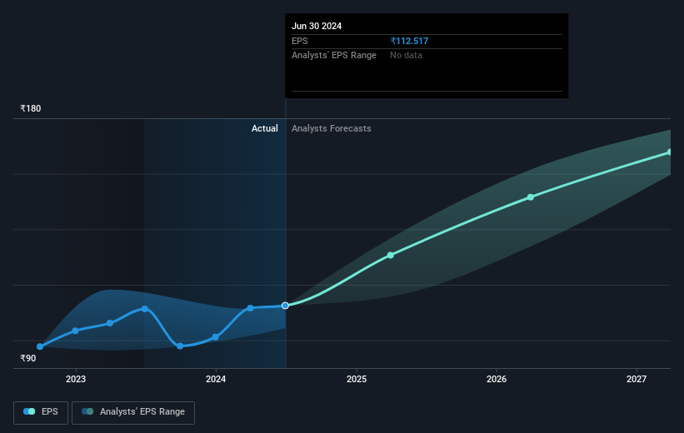Click the EPS data point in spring 2024
The image size is (684, 433).
pyautogui.click(x=251, y=308)
